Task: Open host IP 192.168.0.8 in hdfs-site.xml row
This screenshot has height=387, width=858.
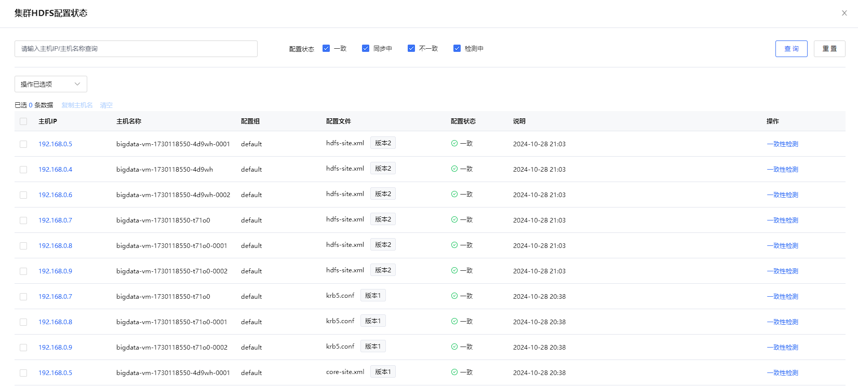Action: pyautogui.click(x=55, y=246)
